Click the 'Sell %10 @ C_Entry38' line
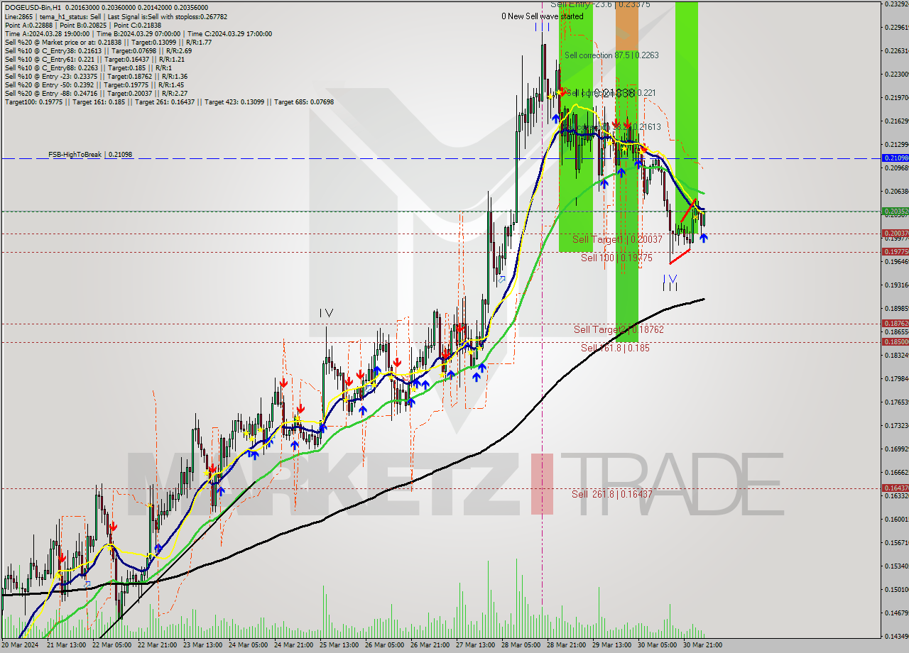The height and width of the screenshot is (653, 909). [98, 50]
